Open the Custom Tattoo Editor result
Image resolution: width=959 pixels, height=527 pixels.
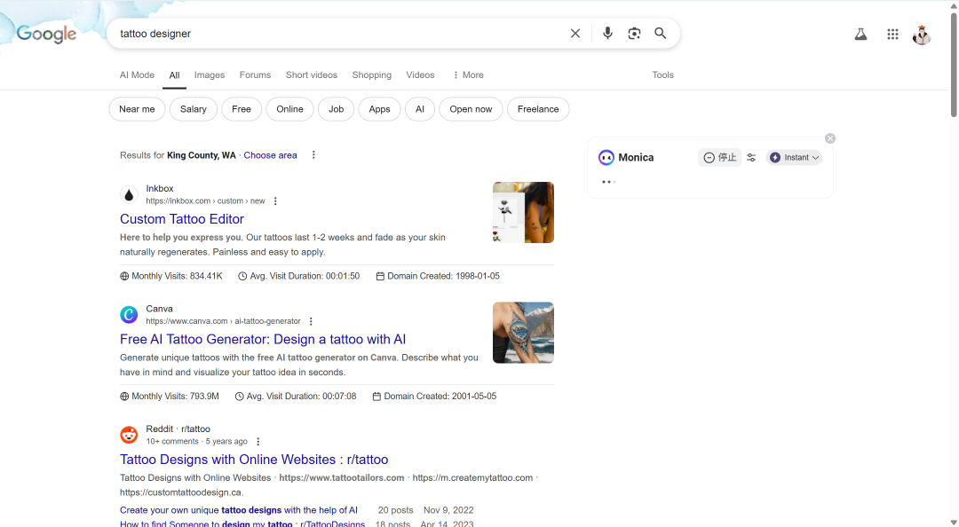(182, 219)
